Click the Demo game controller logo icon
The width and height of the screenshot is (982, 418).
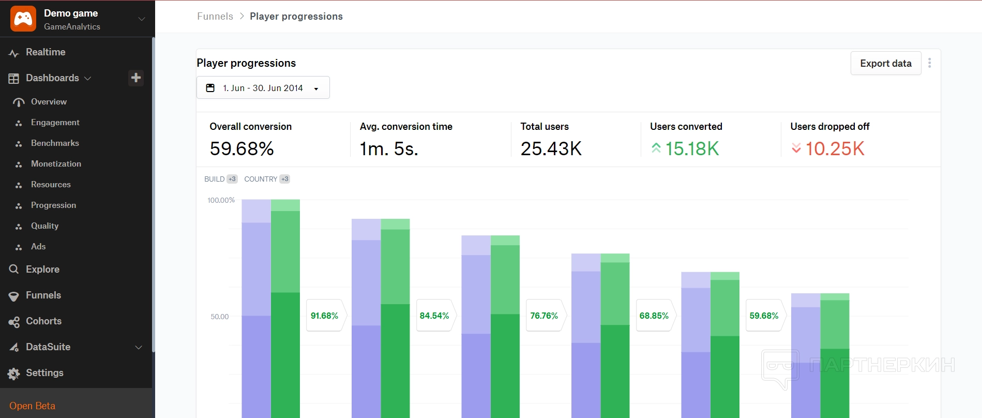point(23,19)
